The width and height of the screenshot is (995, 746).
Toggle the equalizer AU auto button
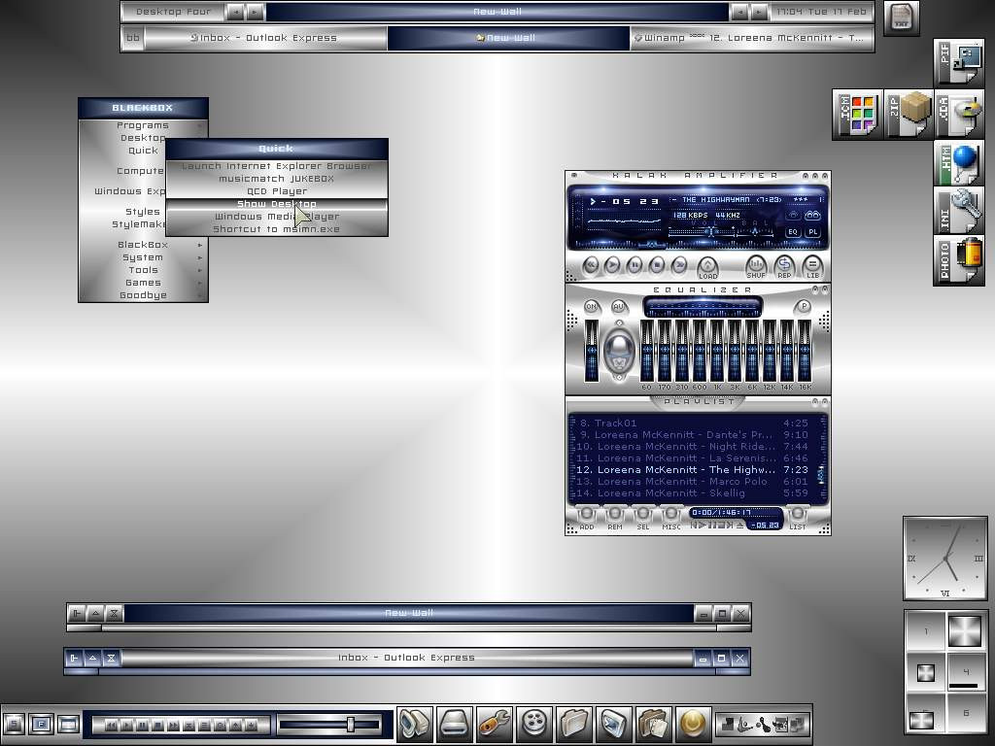click(619, 306)
